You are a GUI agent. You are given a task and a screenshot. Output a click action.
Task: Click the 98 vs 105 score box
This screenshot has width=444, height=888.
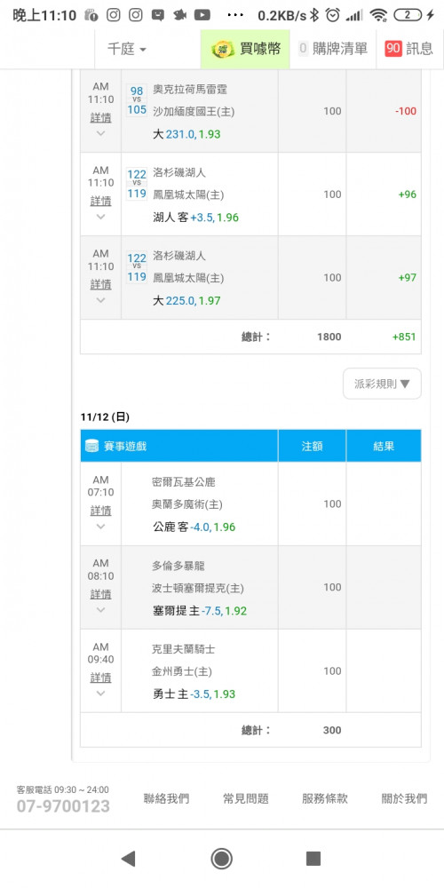point(137,99)
